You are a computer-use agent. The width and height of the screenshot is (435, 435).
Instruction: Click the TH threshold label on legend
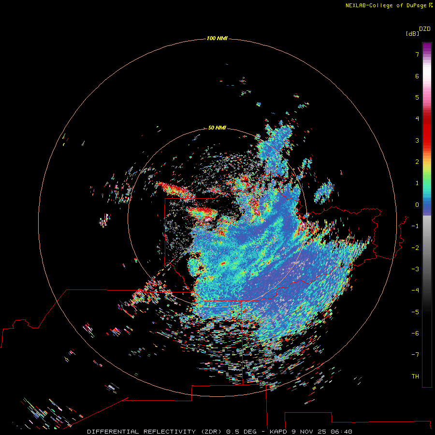point(415,377)
